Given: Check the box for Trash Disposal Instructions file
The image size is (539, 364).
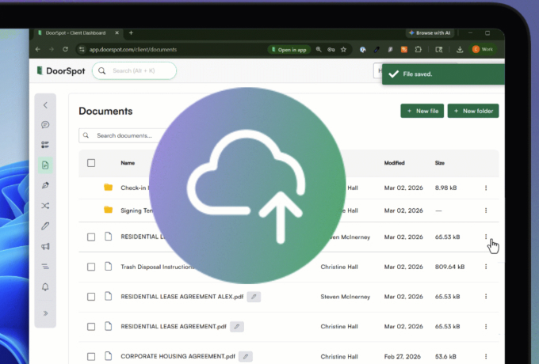Looking at the screenshot, I should click(x=91, y=267).
